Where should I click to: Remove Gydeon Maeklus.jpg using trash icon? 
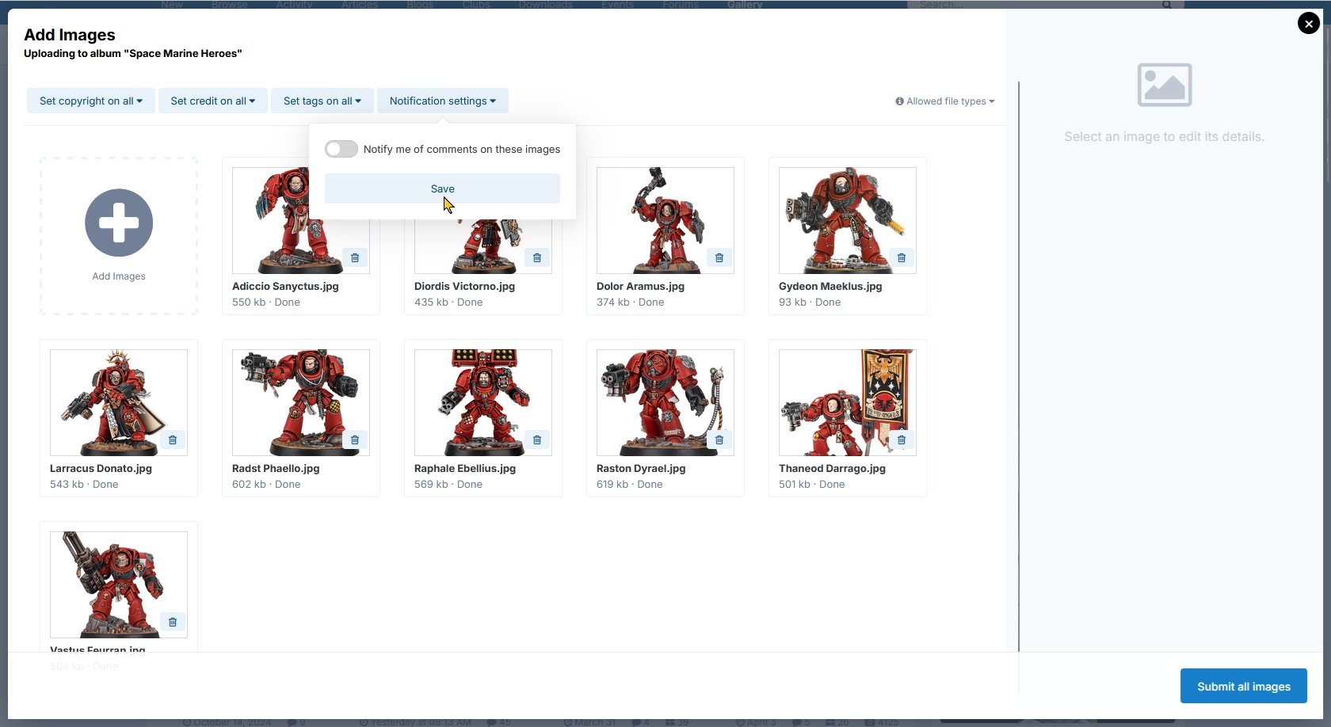click(902, 258)
